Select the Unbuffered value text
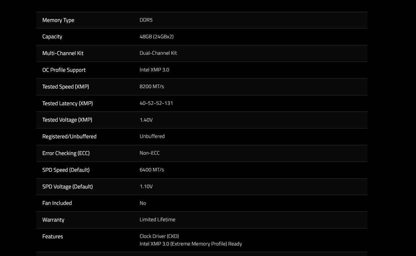 [x=152, y=136]
